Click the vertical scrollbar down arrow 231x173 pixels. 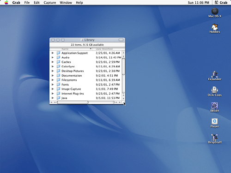pos(123,98)
